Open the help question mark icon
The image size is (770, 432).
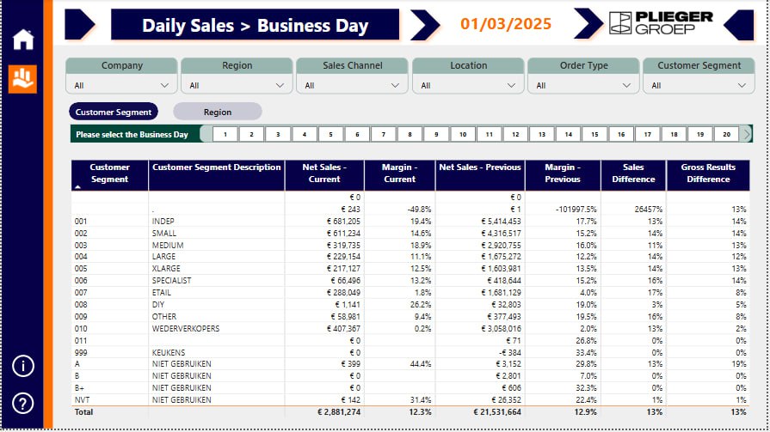(x=22, y=402)
